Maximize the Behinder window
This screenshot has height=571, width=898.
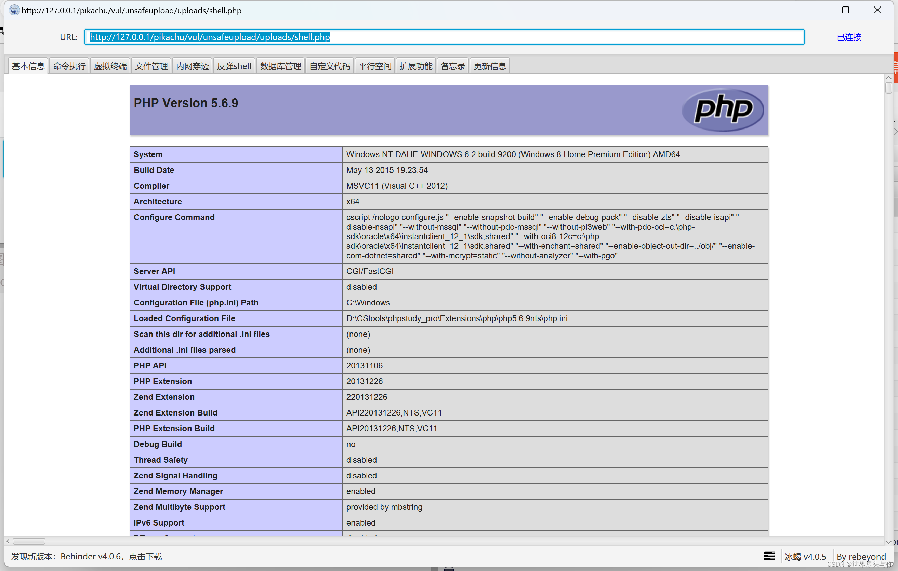point(845,10)
